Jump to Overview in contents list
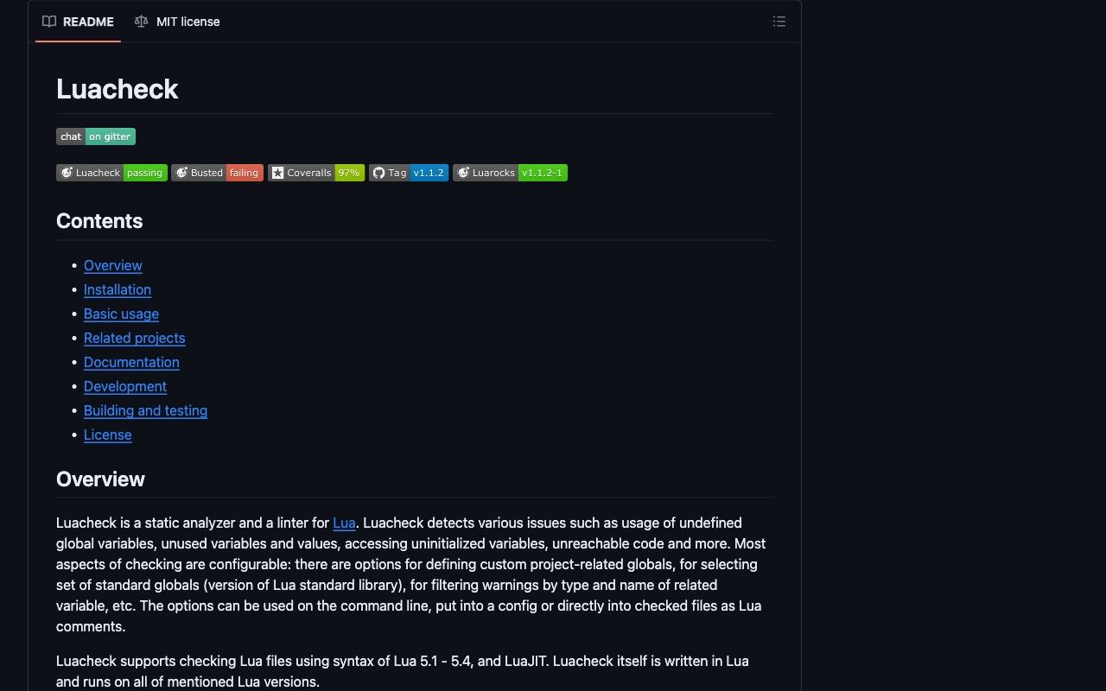The height and width of the screenshot is (691, 1106). tap(113, 265)
